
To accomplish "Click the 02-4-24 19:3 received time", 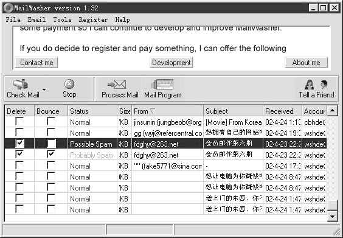I will 282,133.
